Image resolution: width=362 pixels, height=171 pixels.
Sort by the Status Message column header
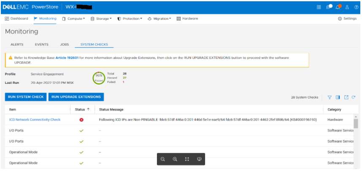click(111, 110)
